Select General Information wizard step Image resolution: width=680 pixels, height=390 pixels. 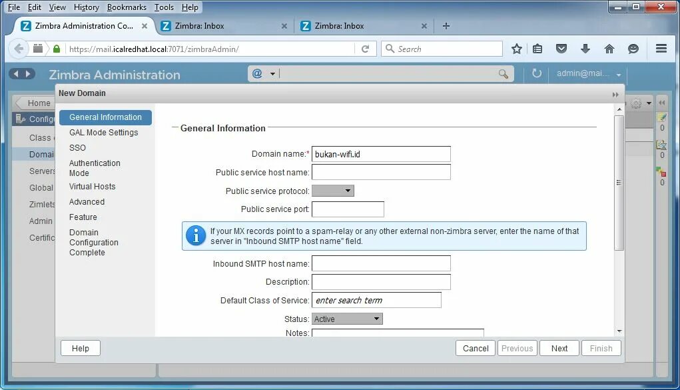tap(105, 117)
